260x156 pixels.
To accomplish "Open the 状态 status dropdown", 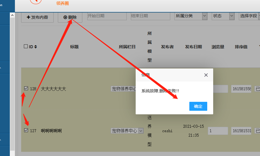I will point(223,16).
